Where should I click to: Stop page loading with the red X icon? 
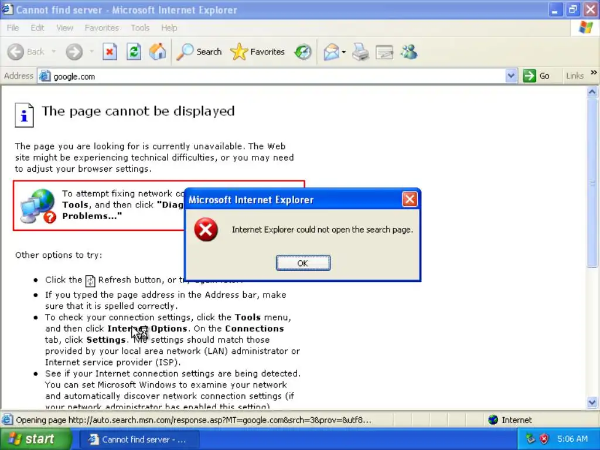(110, 52)
